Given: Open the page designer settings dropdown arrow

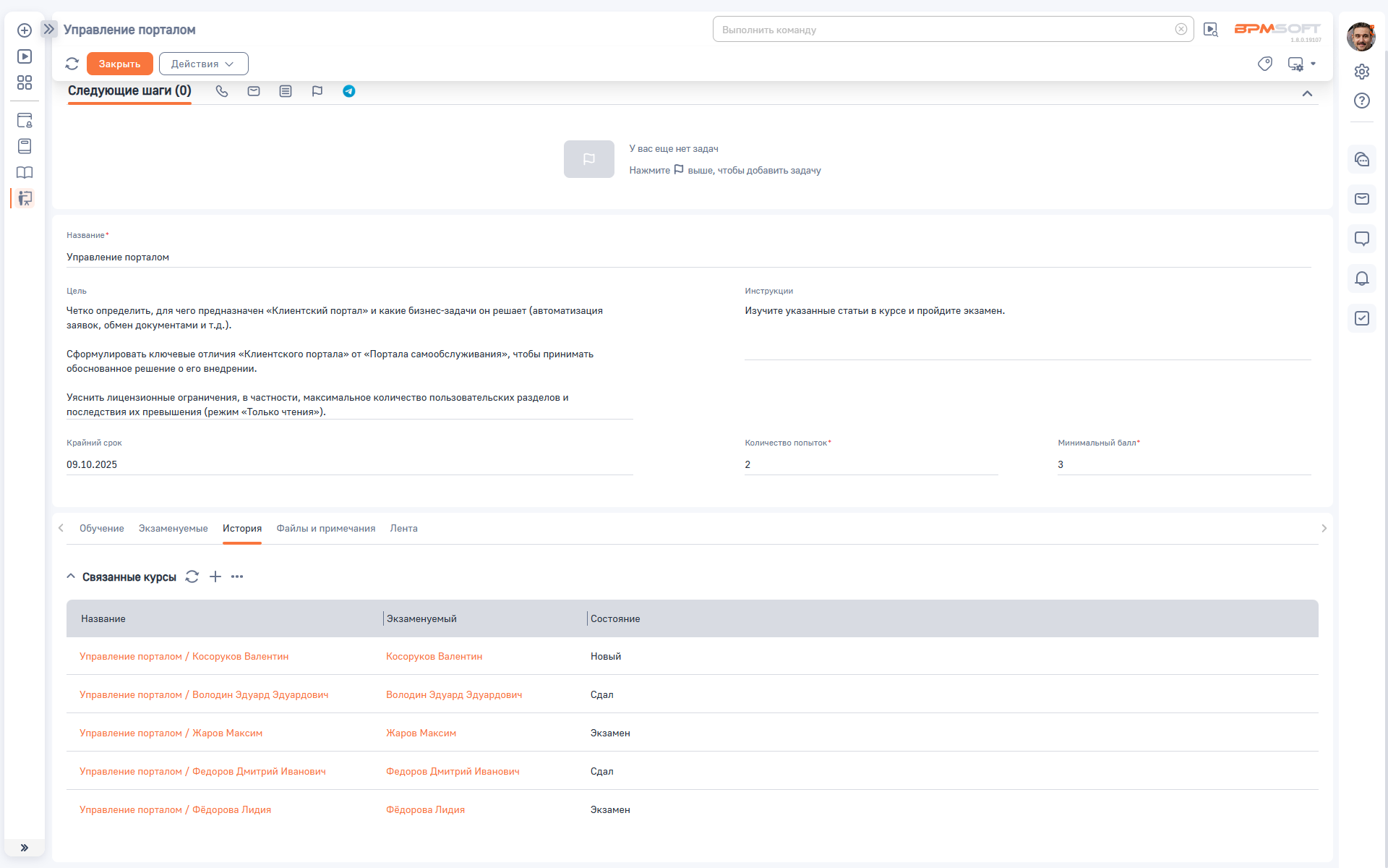Looking at the screenshot, I should coord(1313,64).
